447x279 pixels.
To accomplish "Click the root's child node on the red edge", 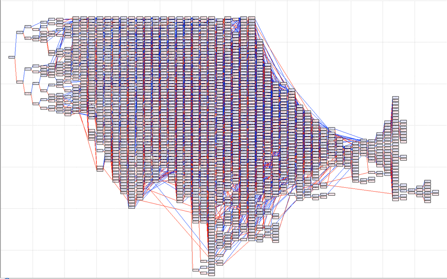I will [x=20, y=82].
